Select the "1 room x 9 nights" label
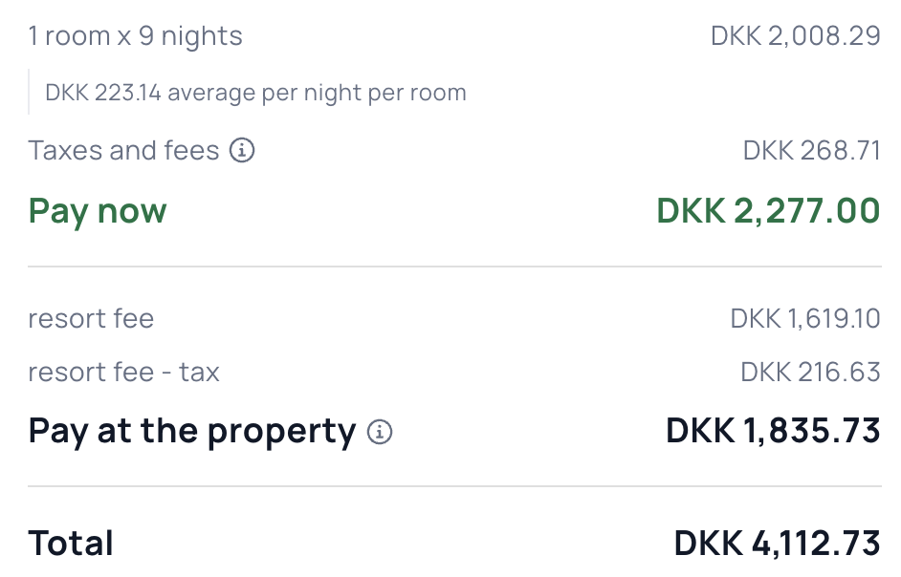The width and height of the screenshot is (901, 577). pyautogui.click(x=135, y=36)
